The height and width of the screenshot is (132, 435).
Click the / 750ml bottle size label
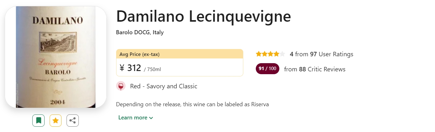point(152,69)
